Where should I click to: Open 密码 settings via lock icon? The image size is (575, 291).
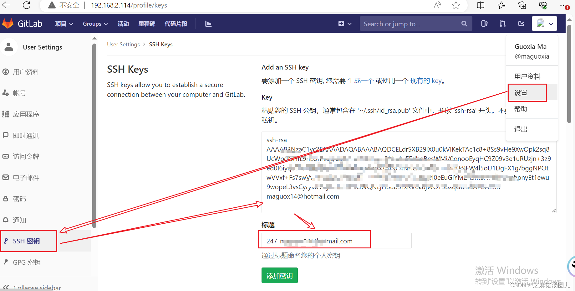pyautogui.click(x=5, y=199)
